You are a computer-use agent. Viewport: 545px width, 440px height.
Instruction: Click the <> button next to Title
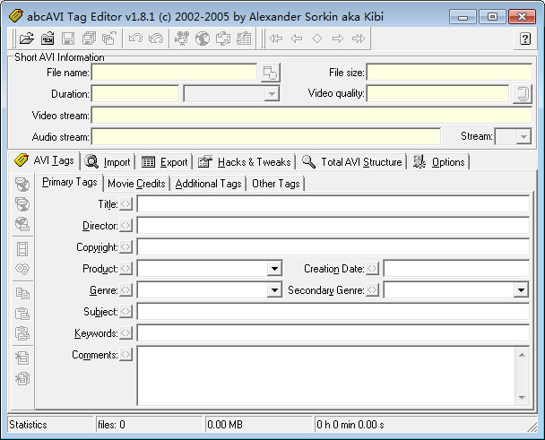tap(125, 204)
